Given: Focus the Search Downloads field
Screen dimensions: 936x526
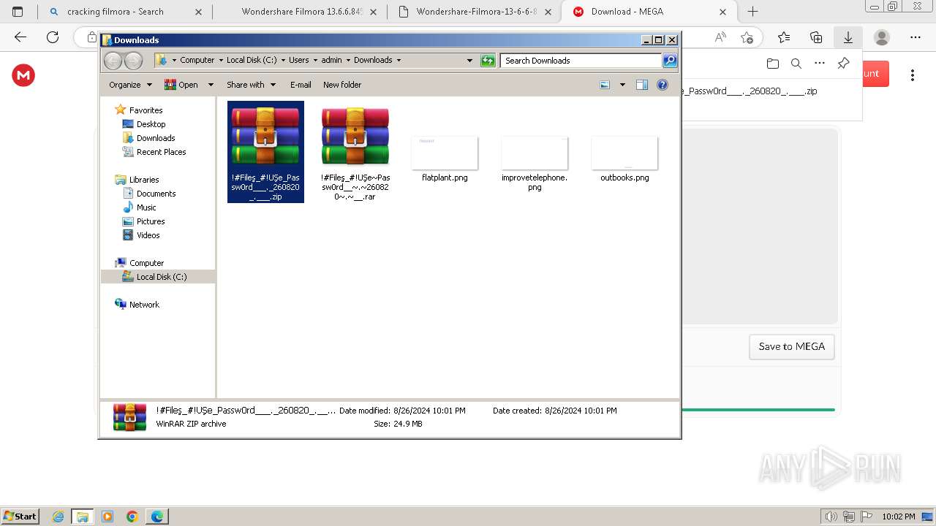Looking at the screenshot, I should (581, 61).
